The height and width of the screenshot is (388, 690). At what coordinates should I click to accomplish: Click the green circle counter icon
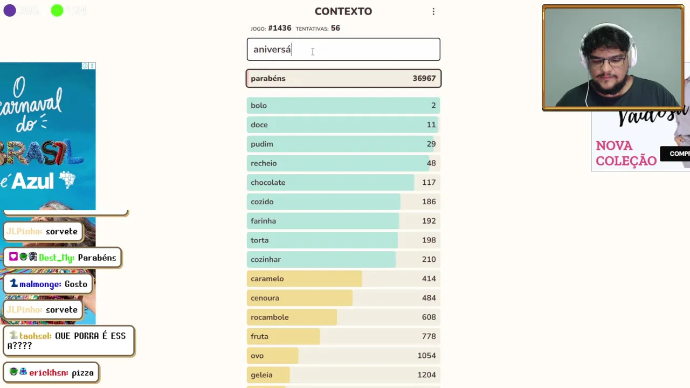pos(57,10)
